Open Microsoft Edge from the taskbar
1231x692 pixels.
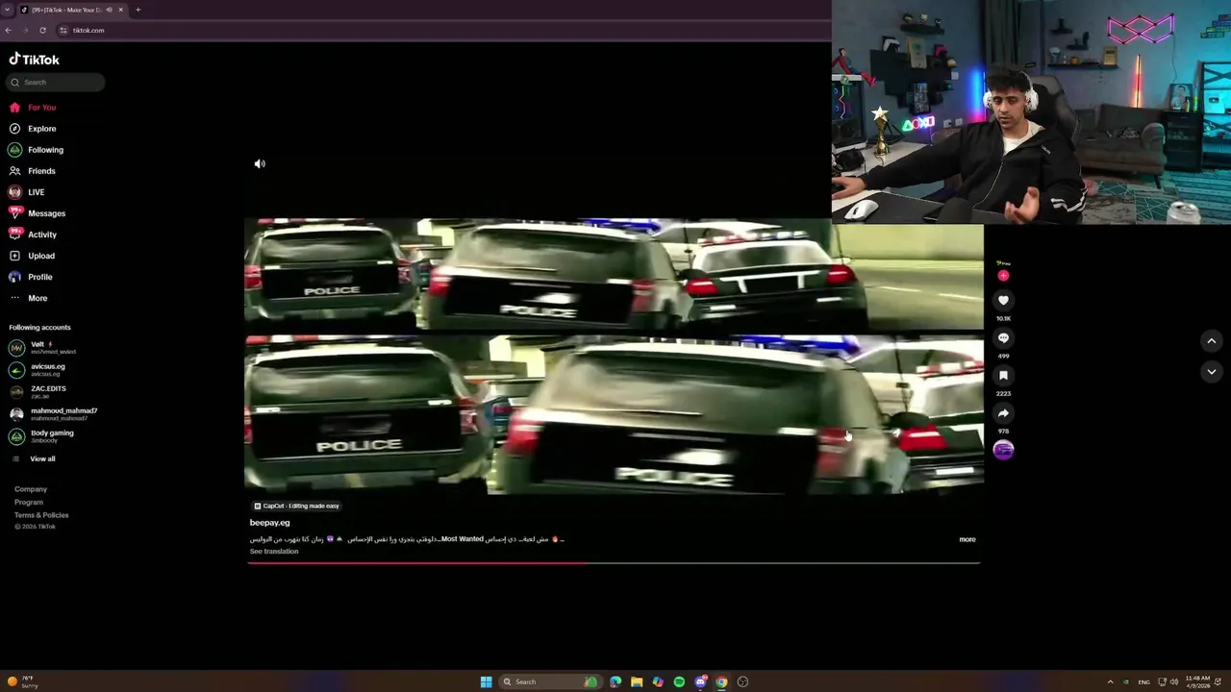point(615,681)
